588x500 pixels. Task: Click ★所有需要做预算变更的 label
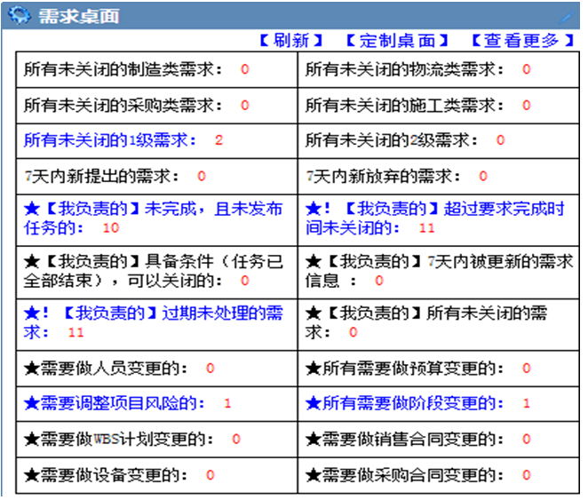(x=404, y=369)
